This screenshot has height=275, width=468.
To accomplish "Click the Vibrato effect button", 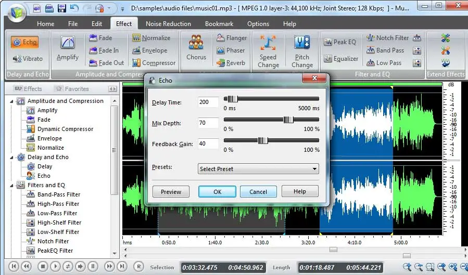I will pos(27,59).
